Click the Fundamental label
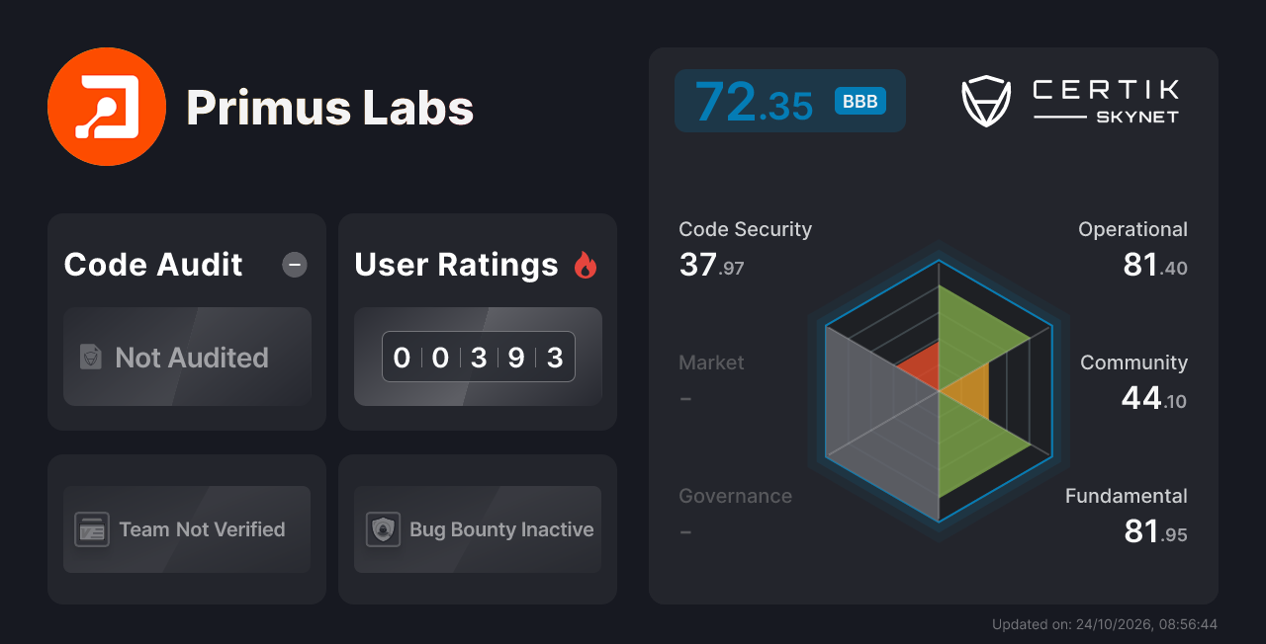This screenshot has width=1266, height=644. (x=1127, y=496)
